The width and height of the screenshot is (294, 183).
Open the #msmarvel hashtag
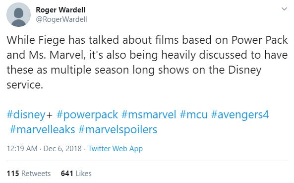[149, 115]
